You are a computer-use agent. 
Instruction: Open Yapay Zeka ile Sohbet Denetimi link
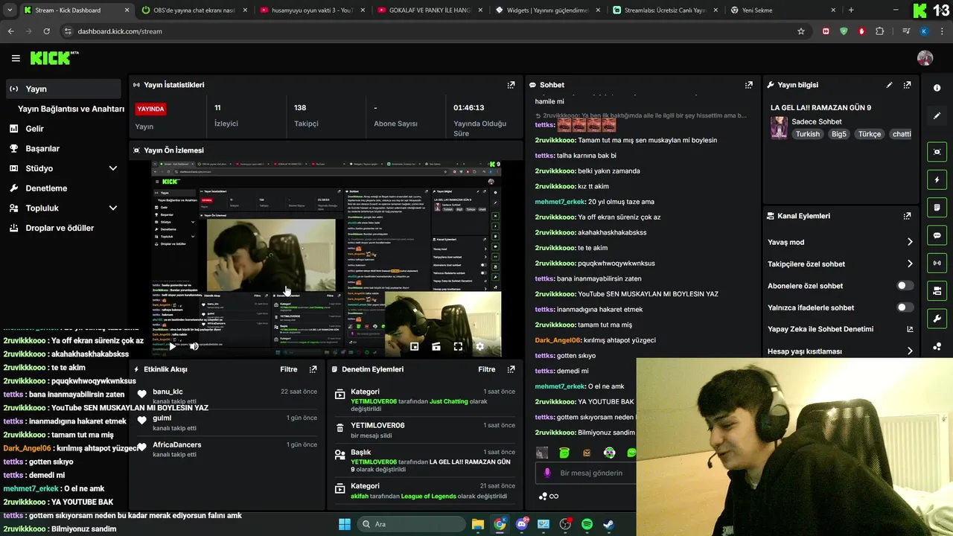pos(840,329)
